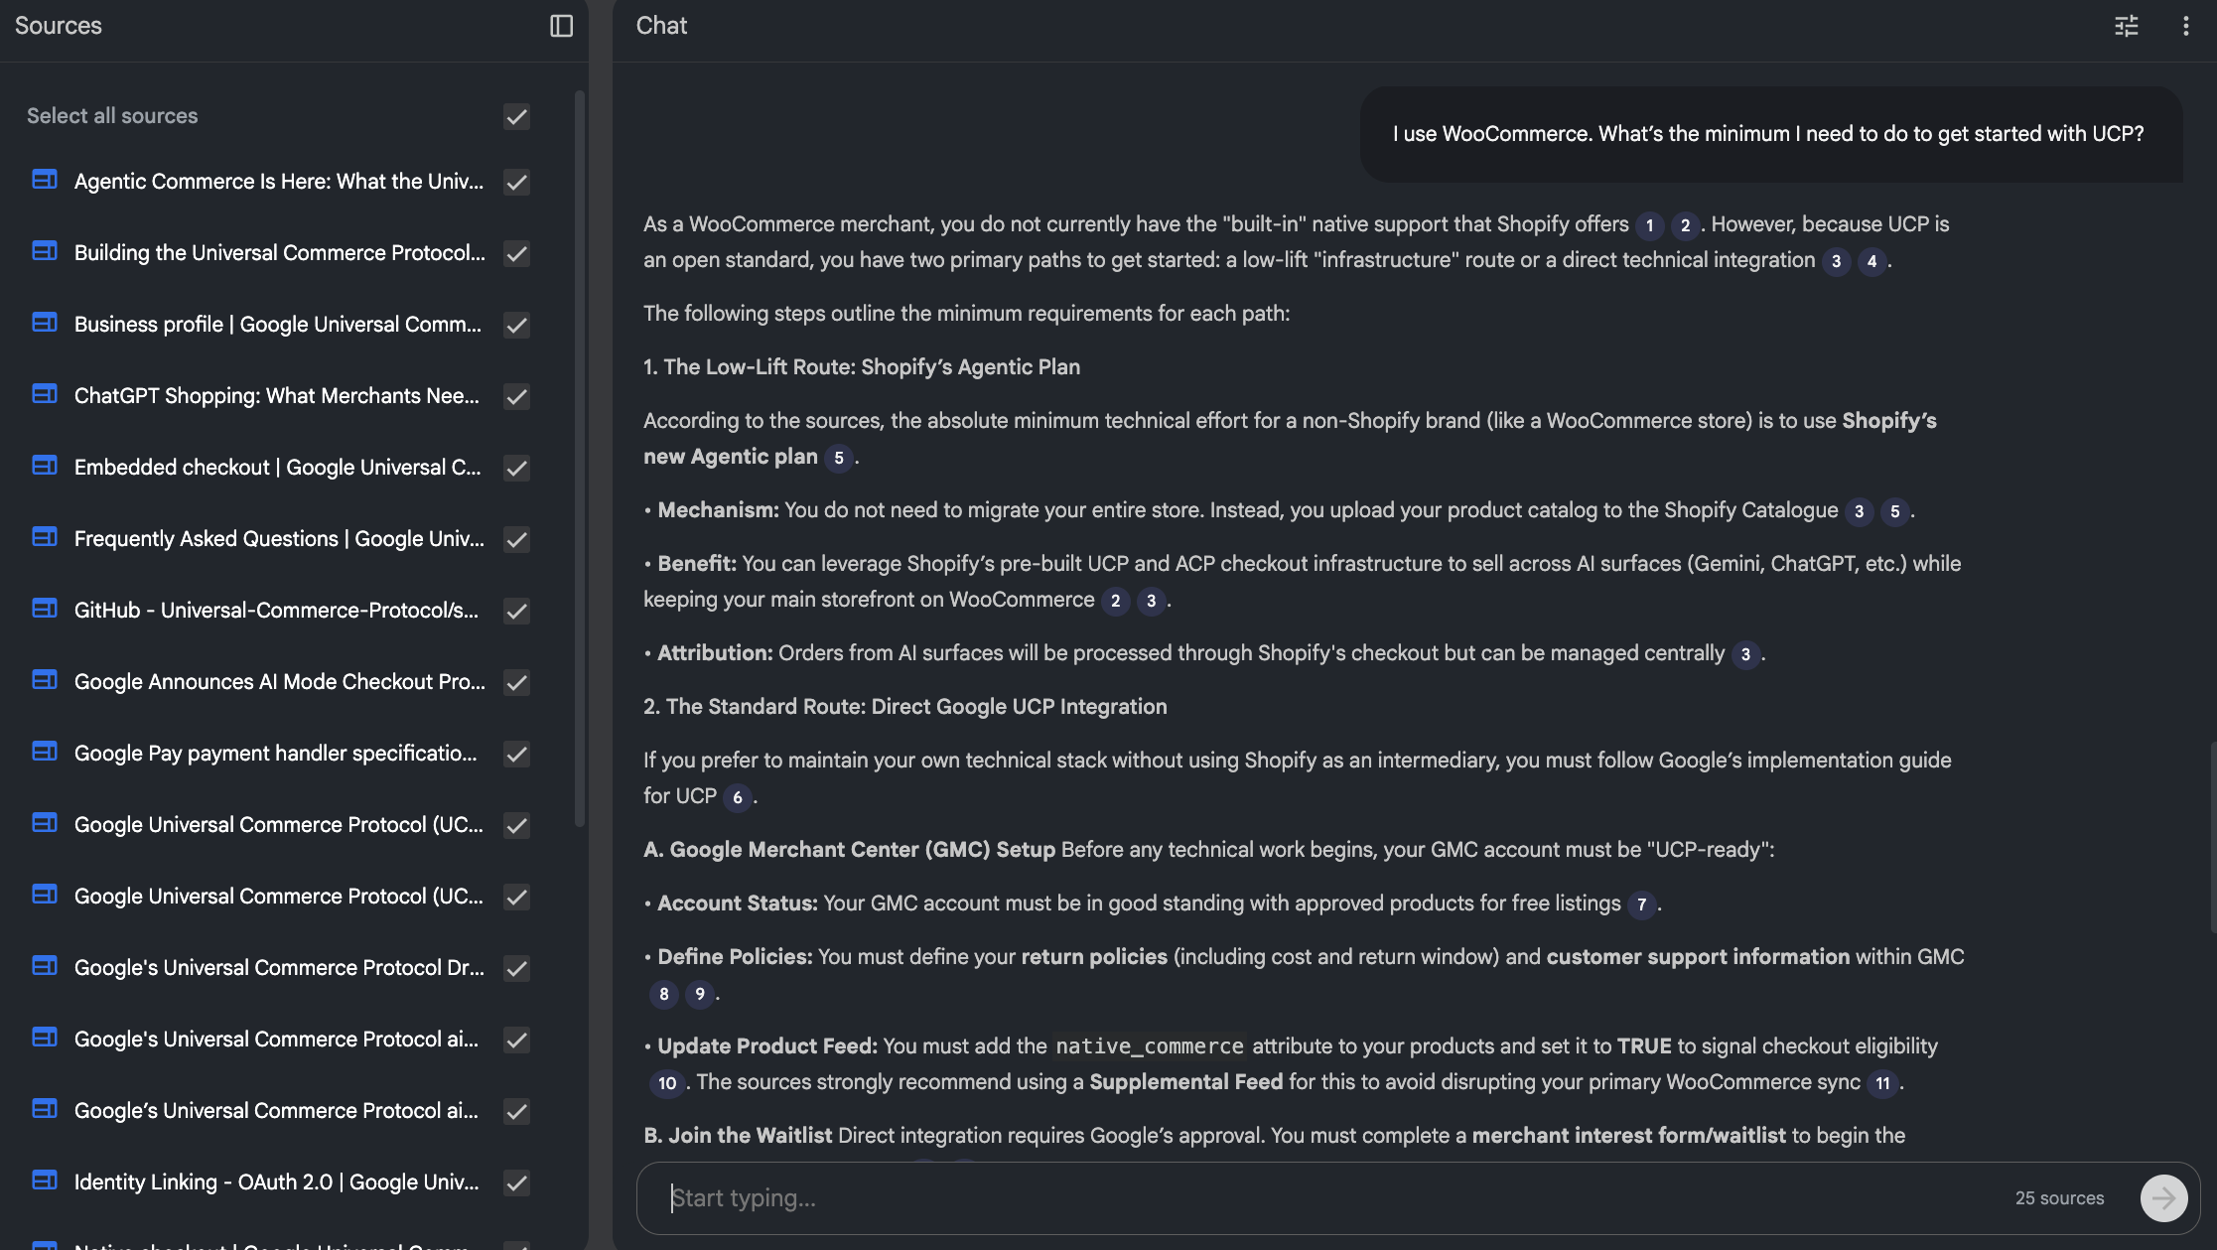Open chat configuration settings icon
Screen dimensions: 2217x1250
click(2126, 26)
